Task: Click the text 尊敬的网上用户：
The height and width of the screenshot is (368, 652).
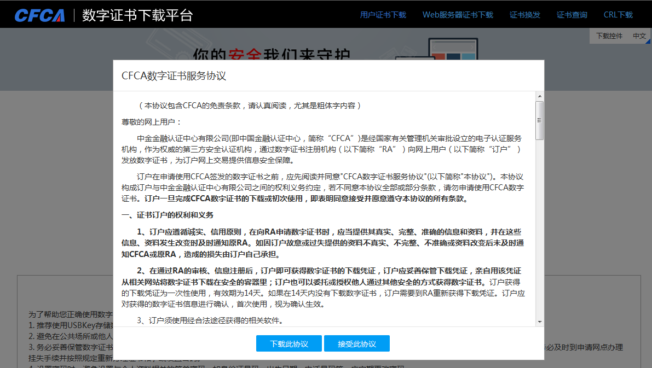Action: (x=152, y=122)
